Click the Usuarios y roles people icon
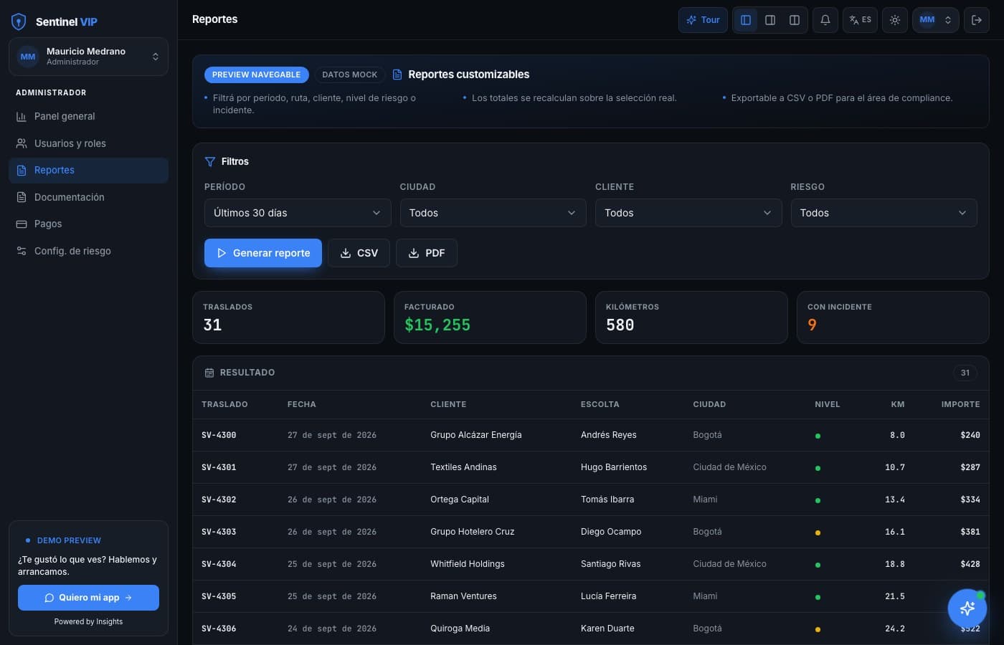Image resolution: width=1004 pixels, height=645 pixels. click(22, 143)
